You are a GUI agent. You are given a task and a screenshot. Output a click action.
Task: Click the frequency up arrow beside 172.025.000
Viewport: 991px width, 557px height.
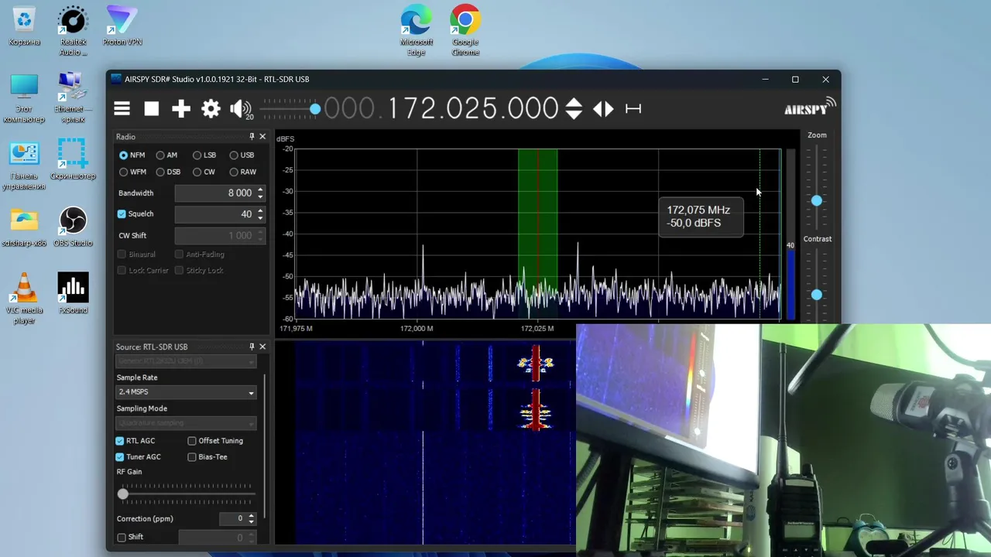point(574,102)
